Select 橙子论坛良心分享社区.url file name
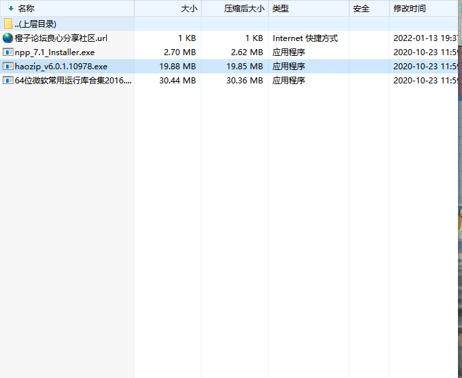 [61, 38]
